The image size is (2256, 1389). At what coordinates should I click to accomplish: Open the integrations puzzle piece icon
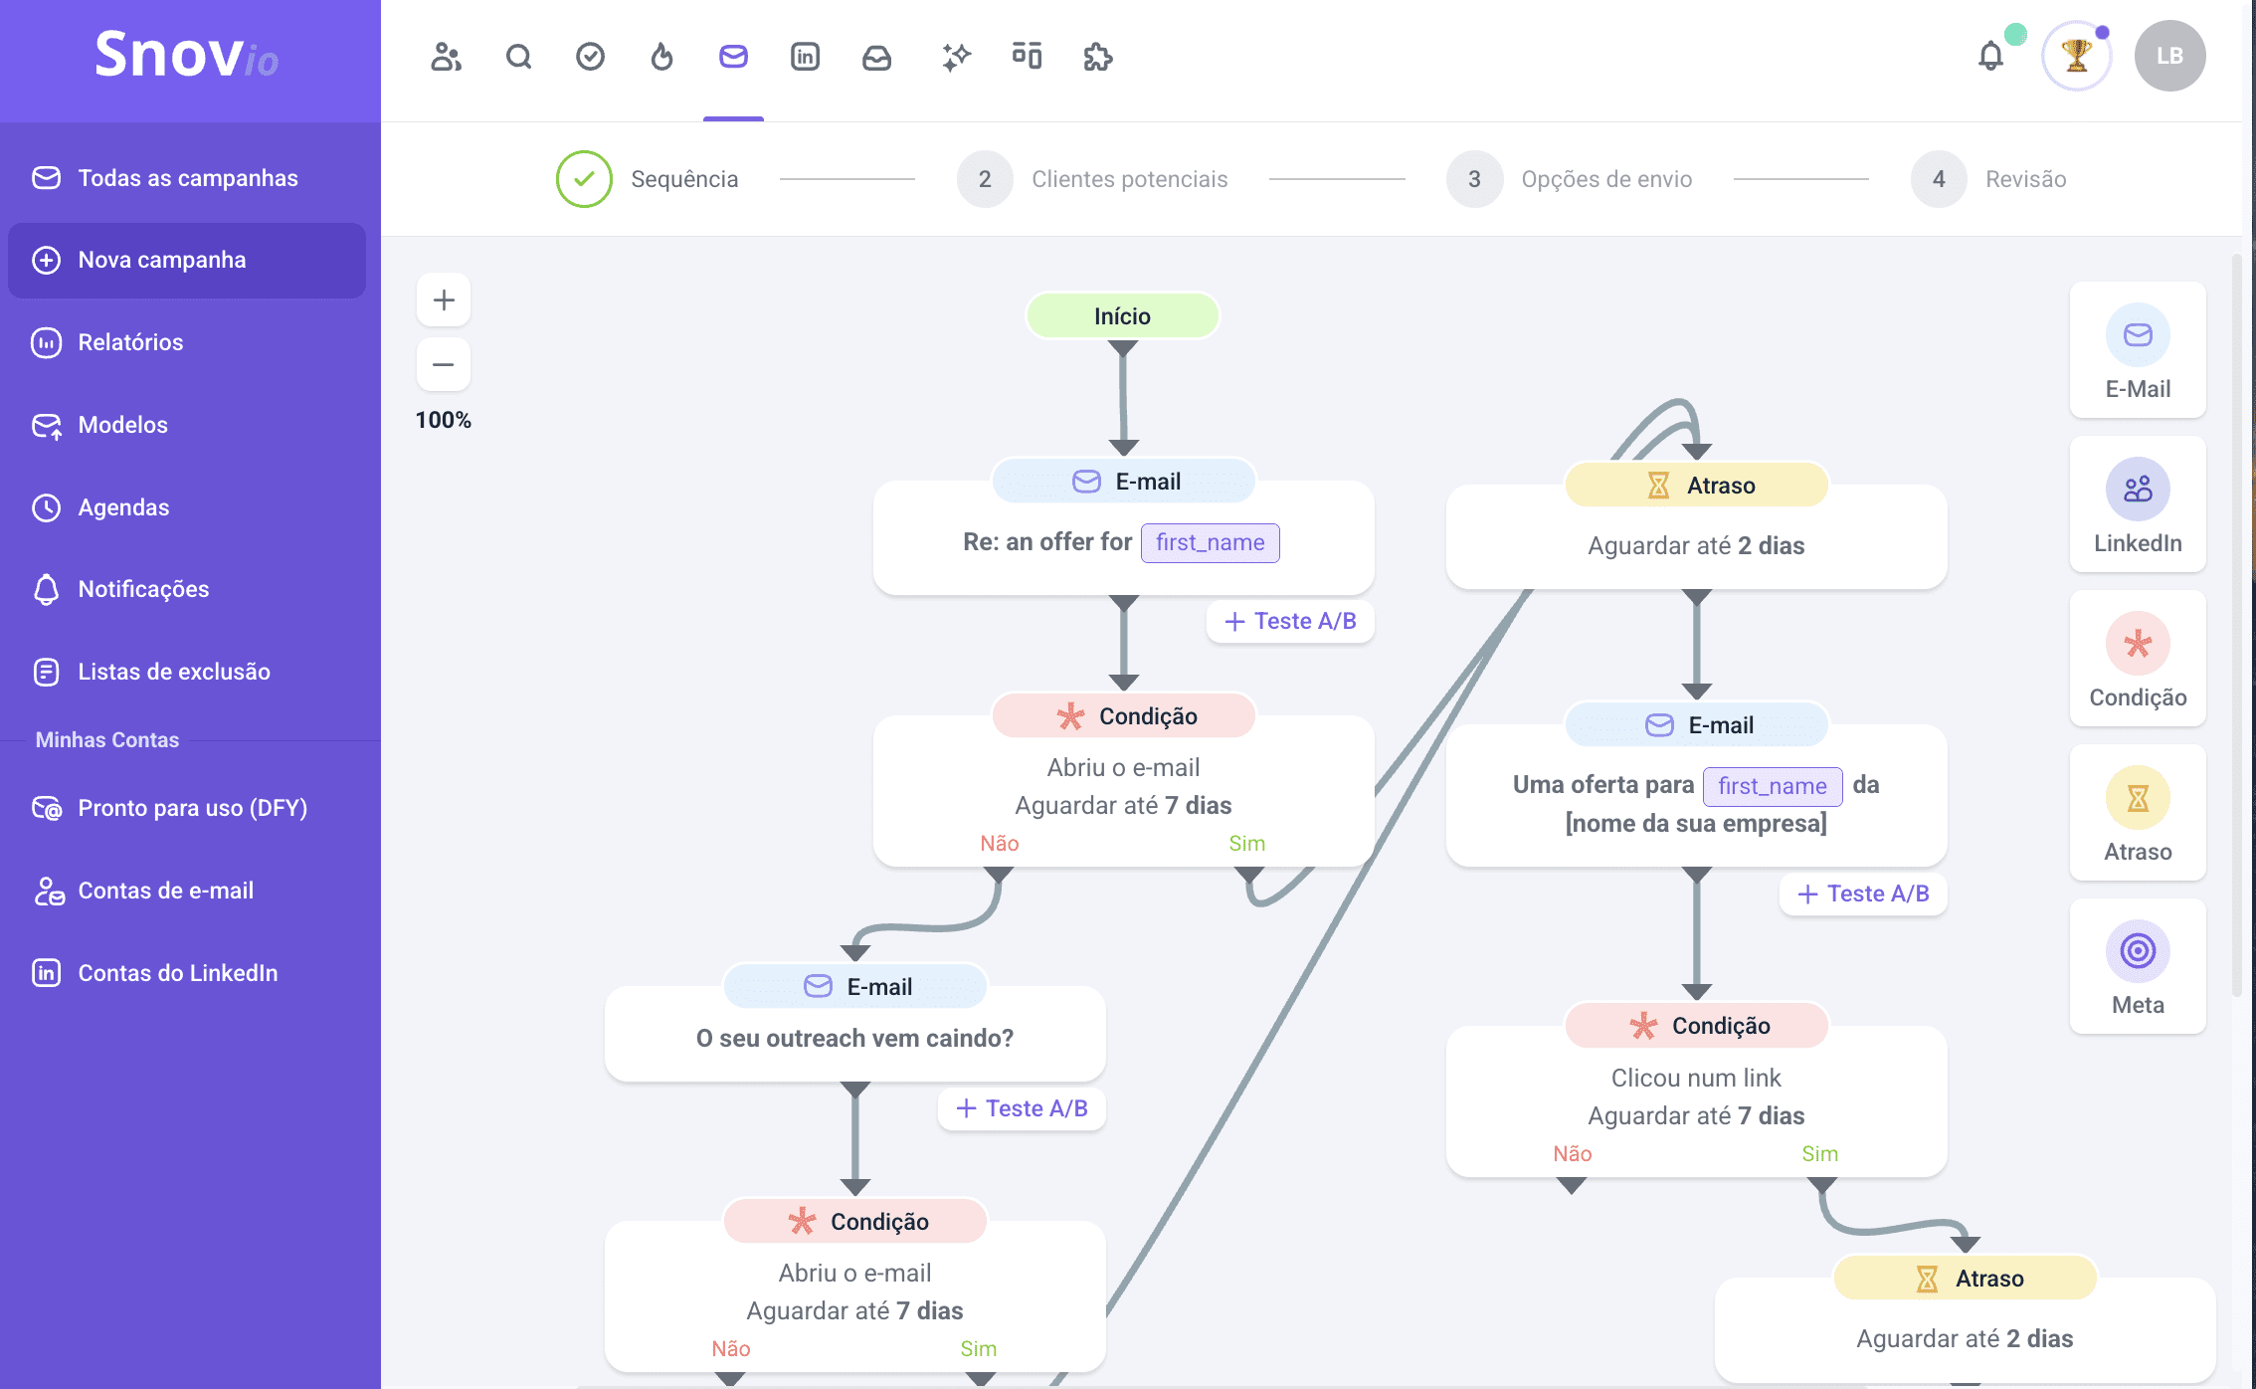coord(1097,57)
